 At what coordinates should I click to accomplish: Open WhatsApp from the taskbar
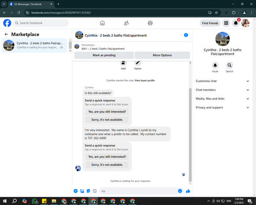(x=34, y=201)
